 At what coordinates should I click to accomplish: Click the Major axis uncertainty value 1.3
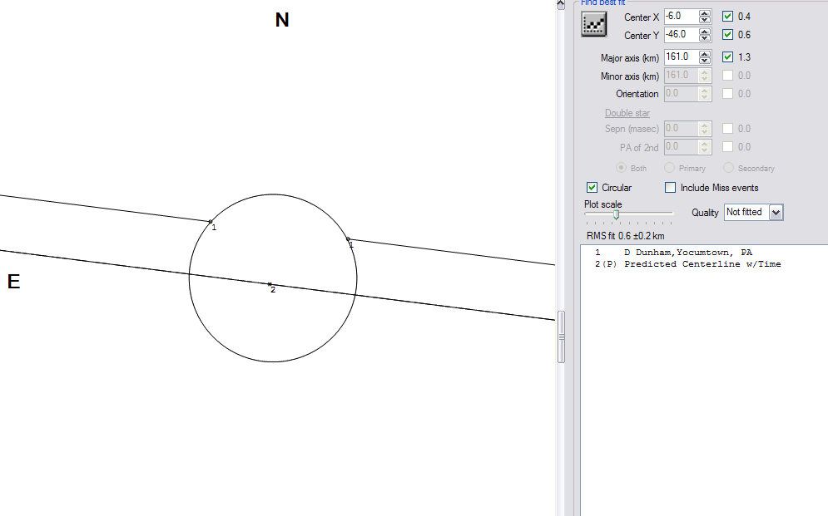click(x=744, y=57)
